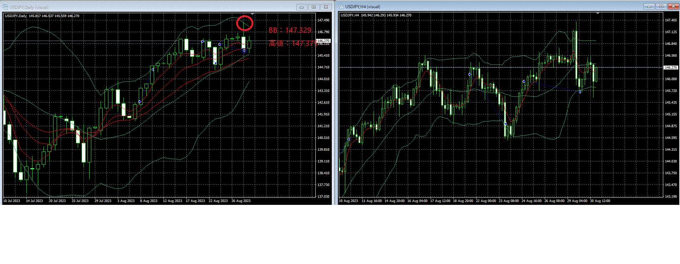Select the red BB：147.329 text label

click(x=290, y=30)
